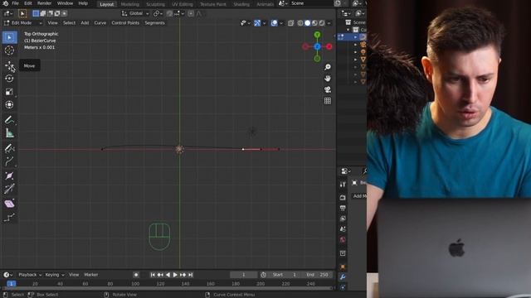Switch to the UV Editing workspace tab
Screen dimensions: 531x298
[x=183, y=4]
